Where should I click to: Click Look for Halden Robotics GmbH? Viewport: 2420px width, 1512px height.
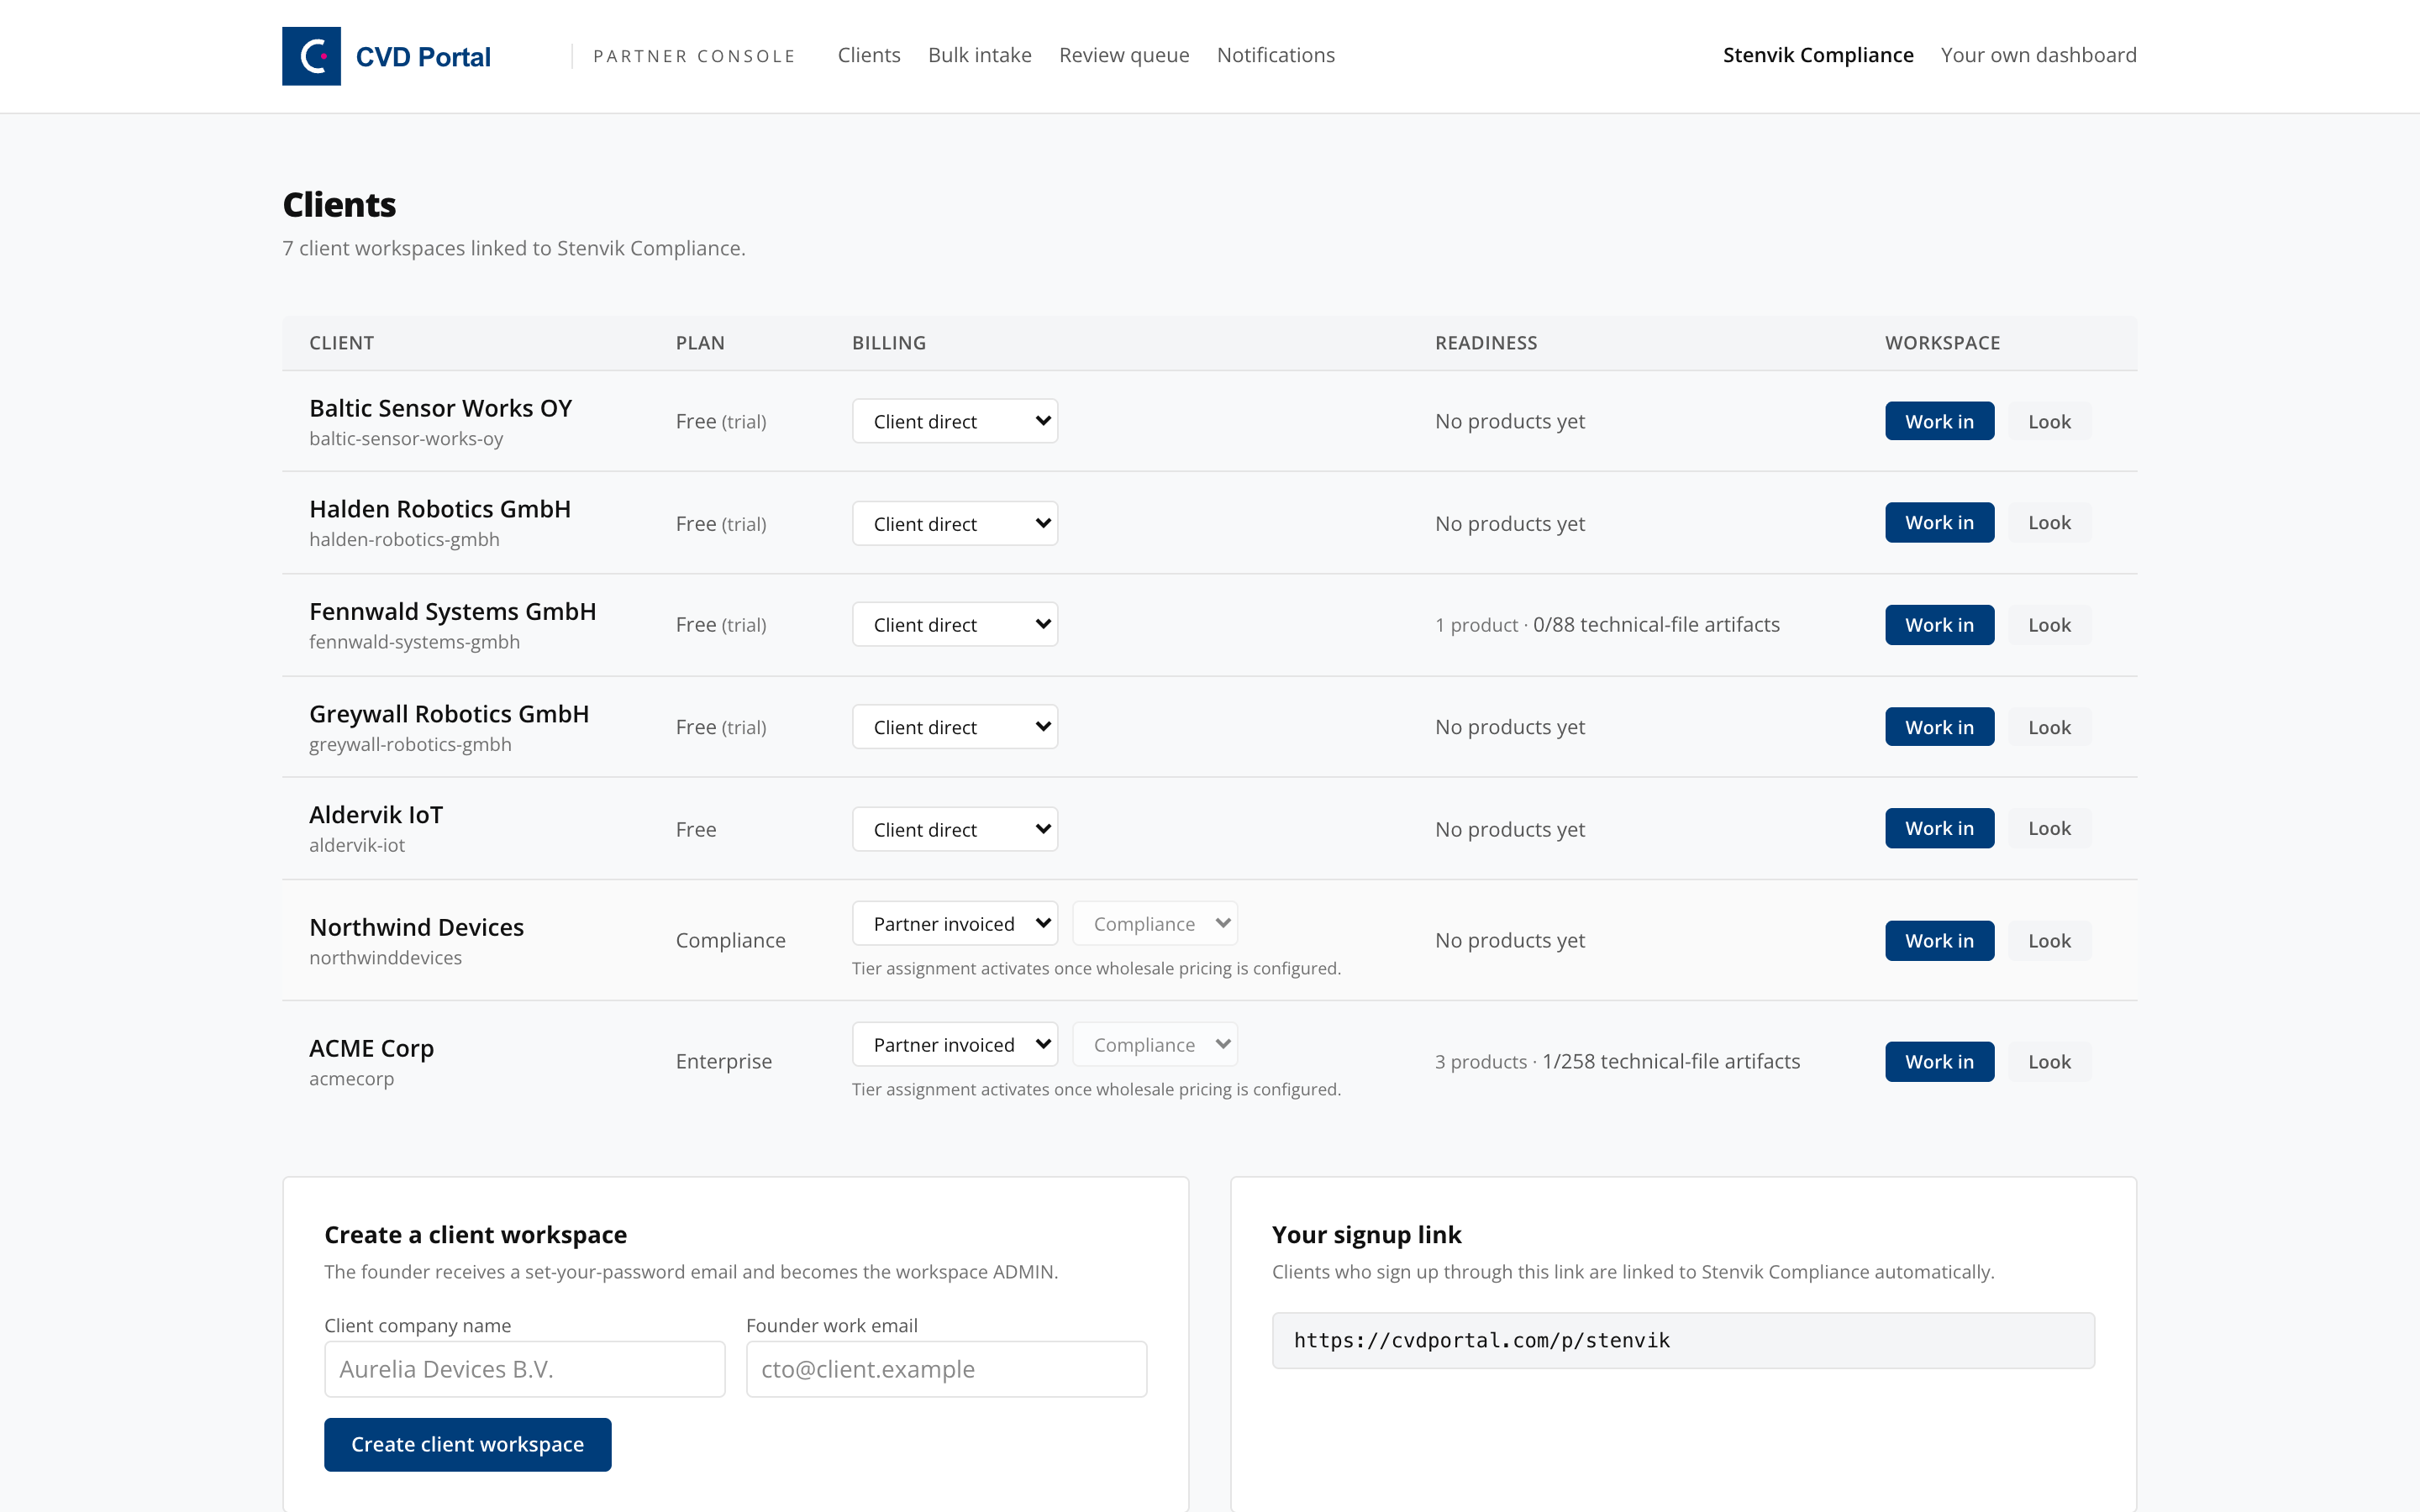point(2049,522)
